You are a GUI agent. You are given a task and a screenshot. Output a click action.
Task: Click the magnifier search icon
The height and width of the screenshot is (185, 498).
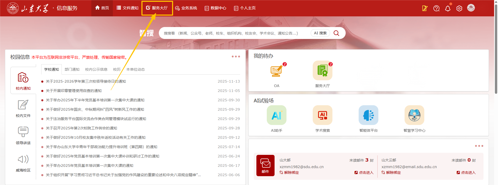pos(336,33)
